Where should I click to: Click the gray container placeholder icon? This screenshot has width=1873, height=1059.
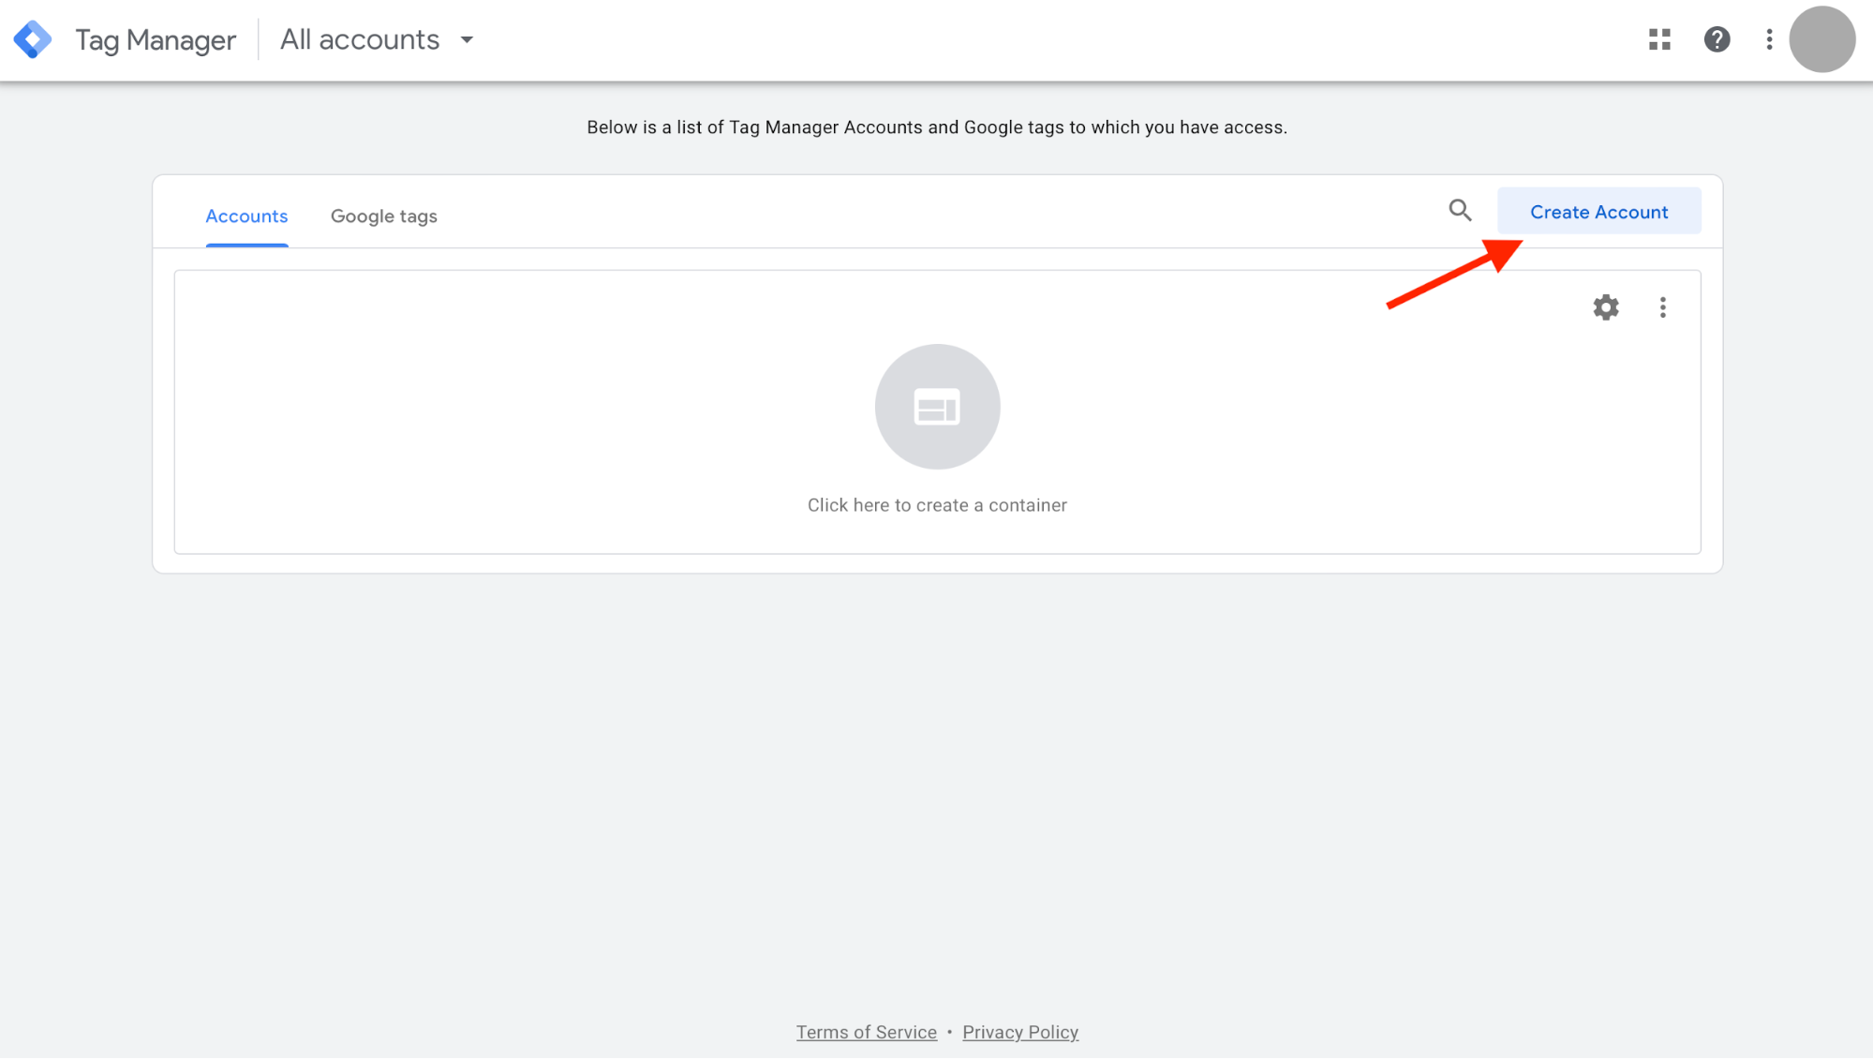[937, 407]
